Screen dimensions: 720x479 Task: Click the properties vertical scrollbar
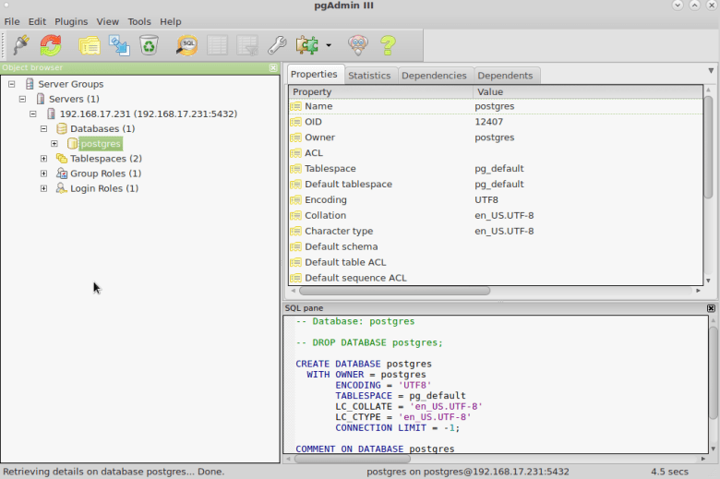(x=709, y=147)
